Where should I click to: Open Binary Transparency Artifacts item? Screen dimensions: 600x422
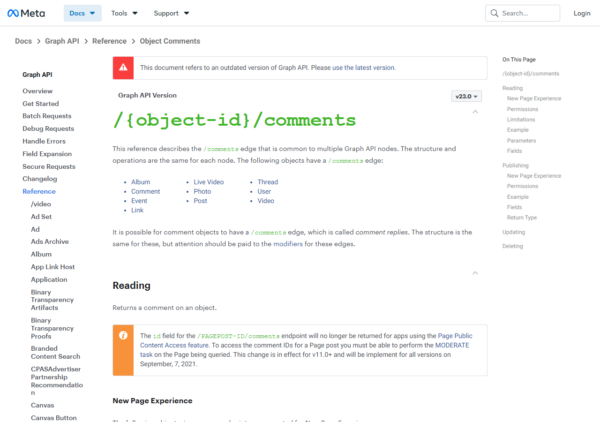coord(52,300)
